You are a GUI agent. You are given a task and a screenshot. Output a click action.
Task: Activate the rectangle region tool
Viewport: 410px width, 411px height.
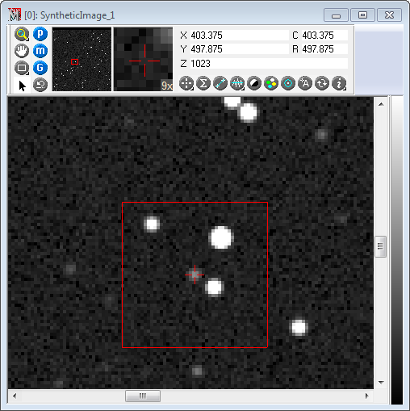(22, 68)
